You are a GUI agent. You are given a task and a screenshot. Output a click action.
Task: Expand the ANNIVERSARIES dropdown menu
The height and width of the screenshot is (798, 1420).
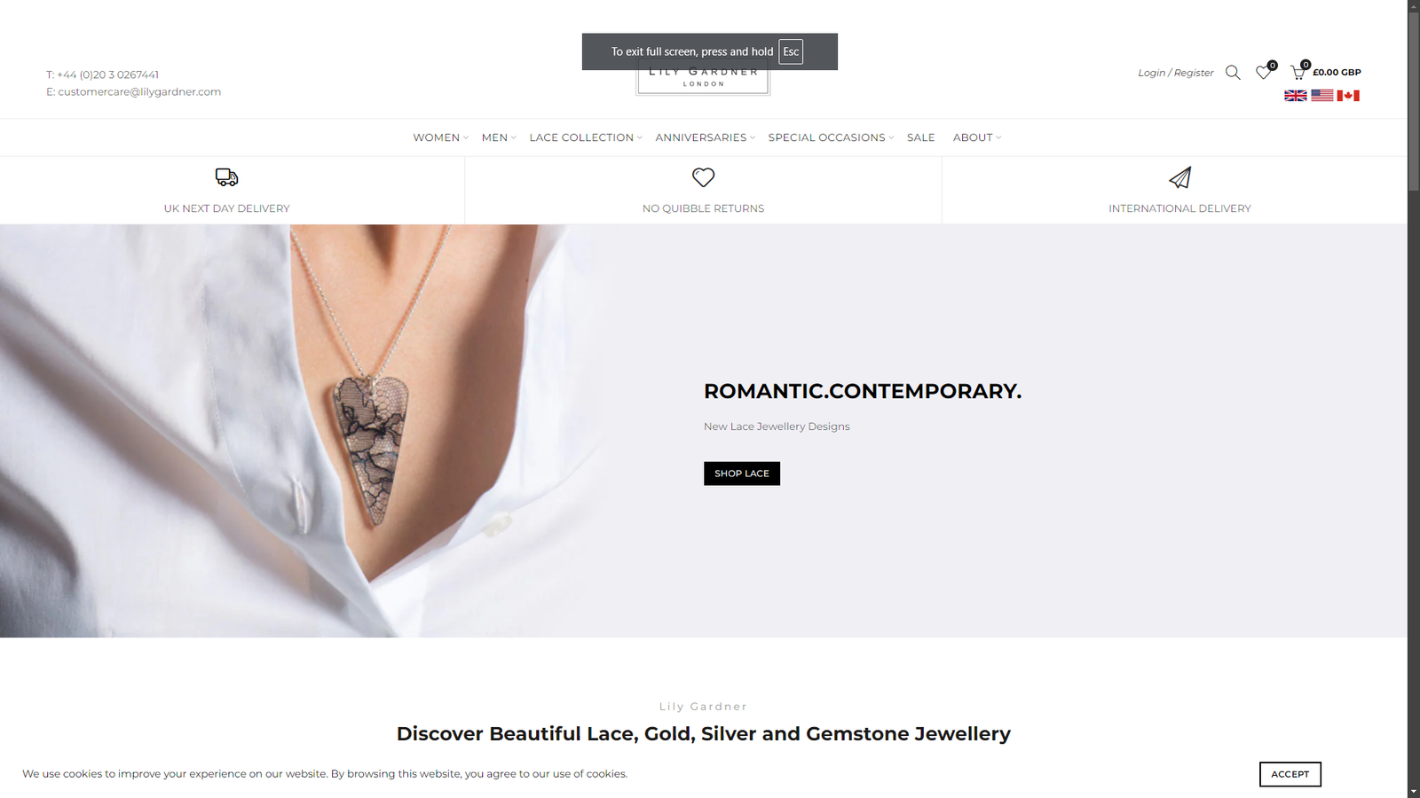706,137
